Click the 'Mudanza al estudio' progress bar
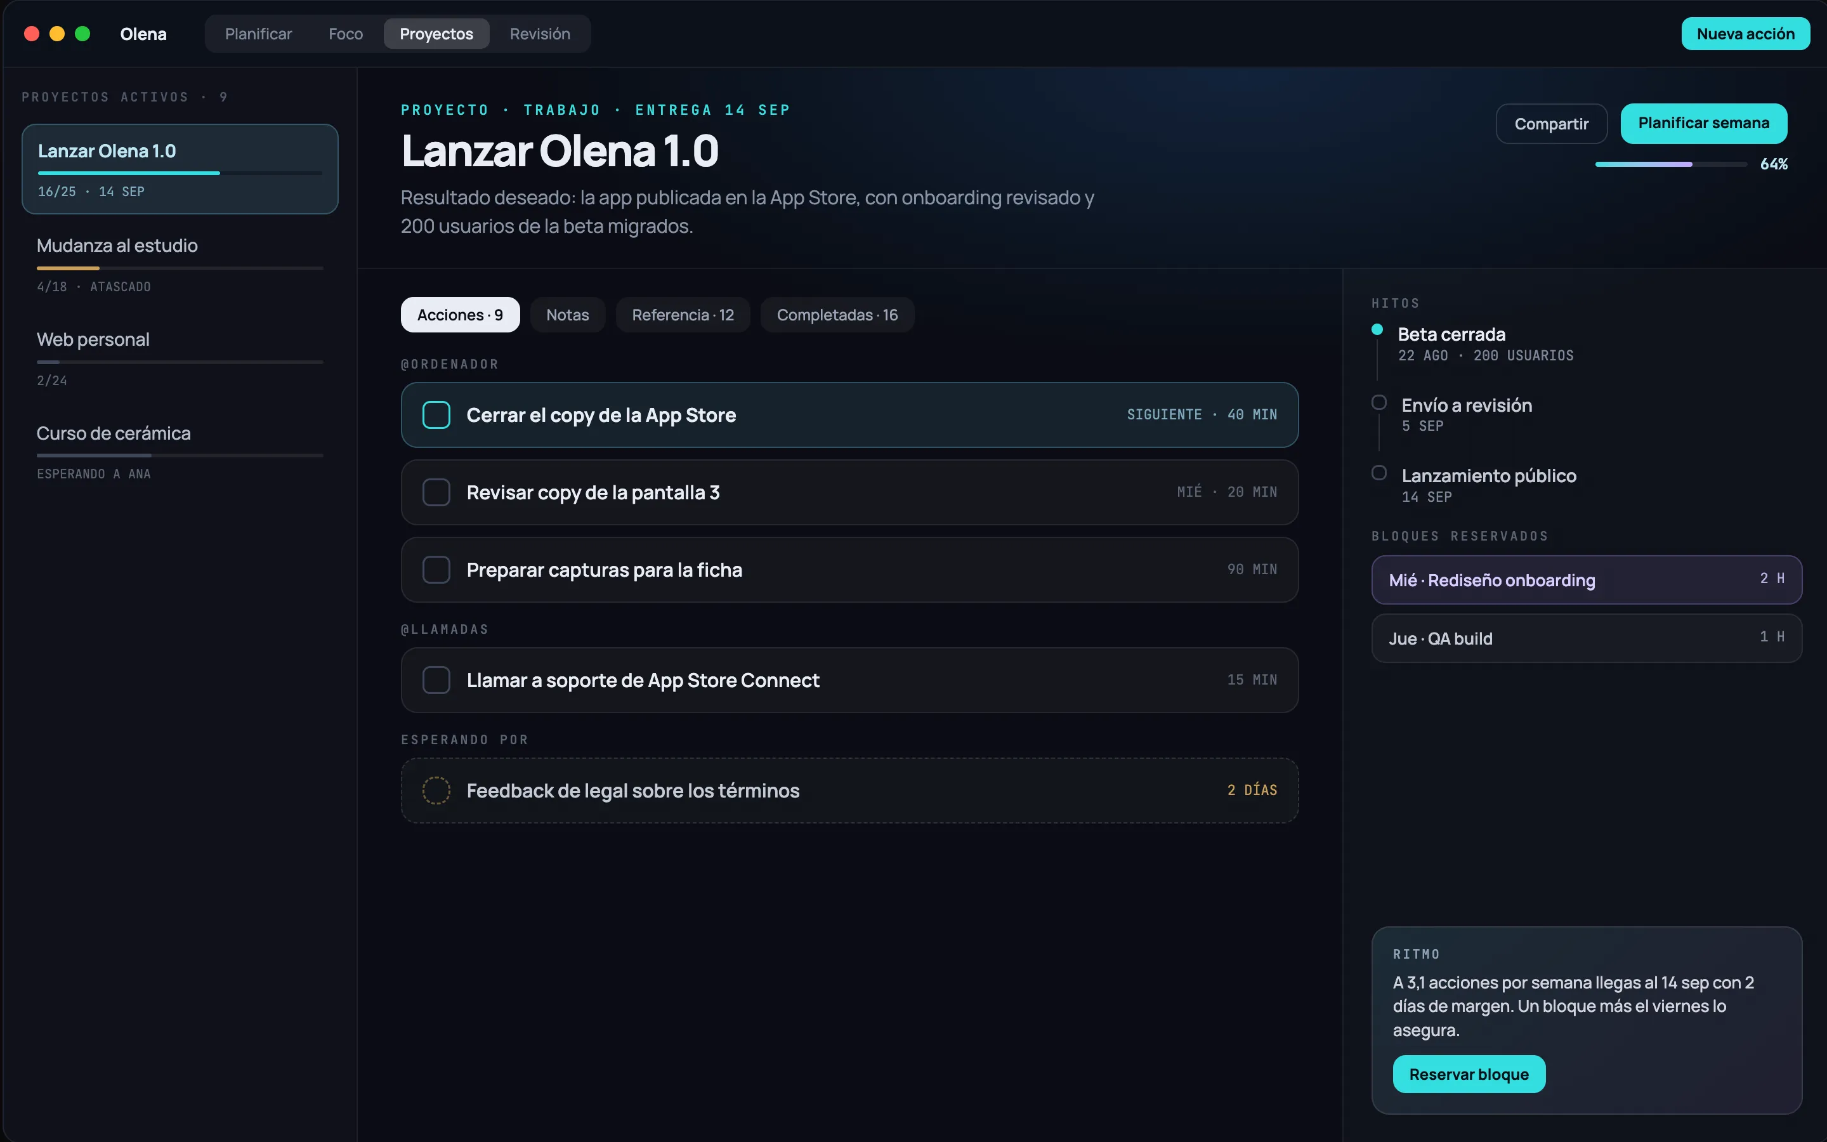1827x1142 pixels. (180, 268)
